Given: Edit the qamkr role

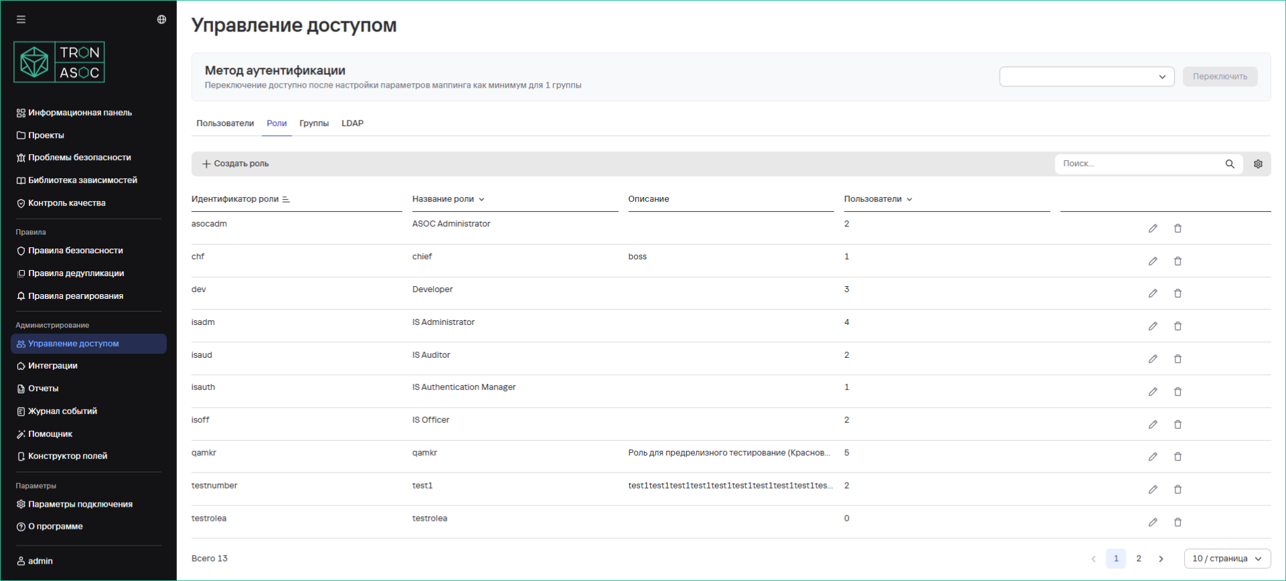Looking at the screenshot, I should tap(1153, 457).
